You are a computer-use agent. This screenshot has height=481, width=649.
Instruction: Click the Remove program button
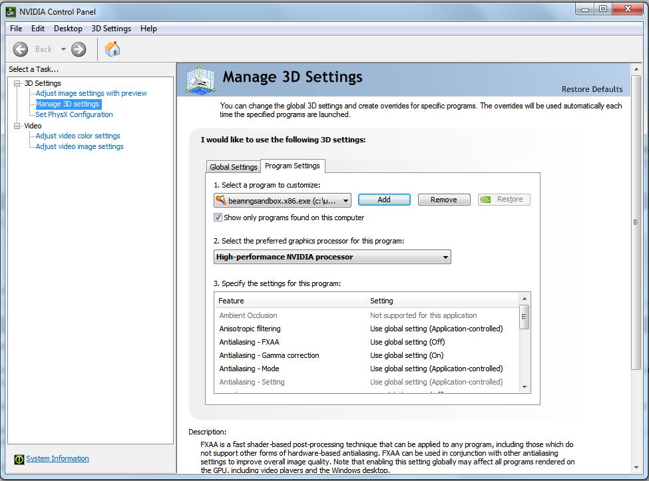(x=444, y=200)
